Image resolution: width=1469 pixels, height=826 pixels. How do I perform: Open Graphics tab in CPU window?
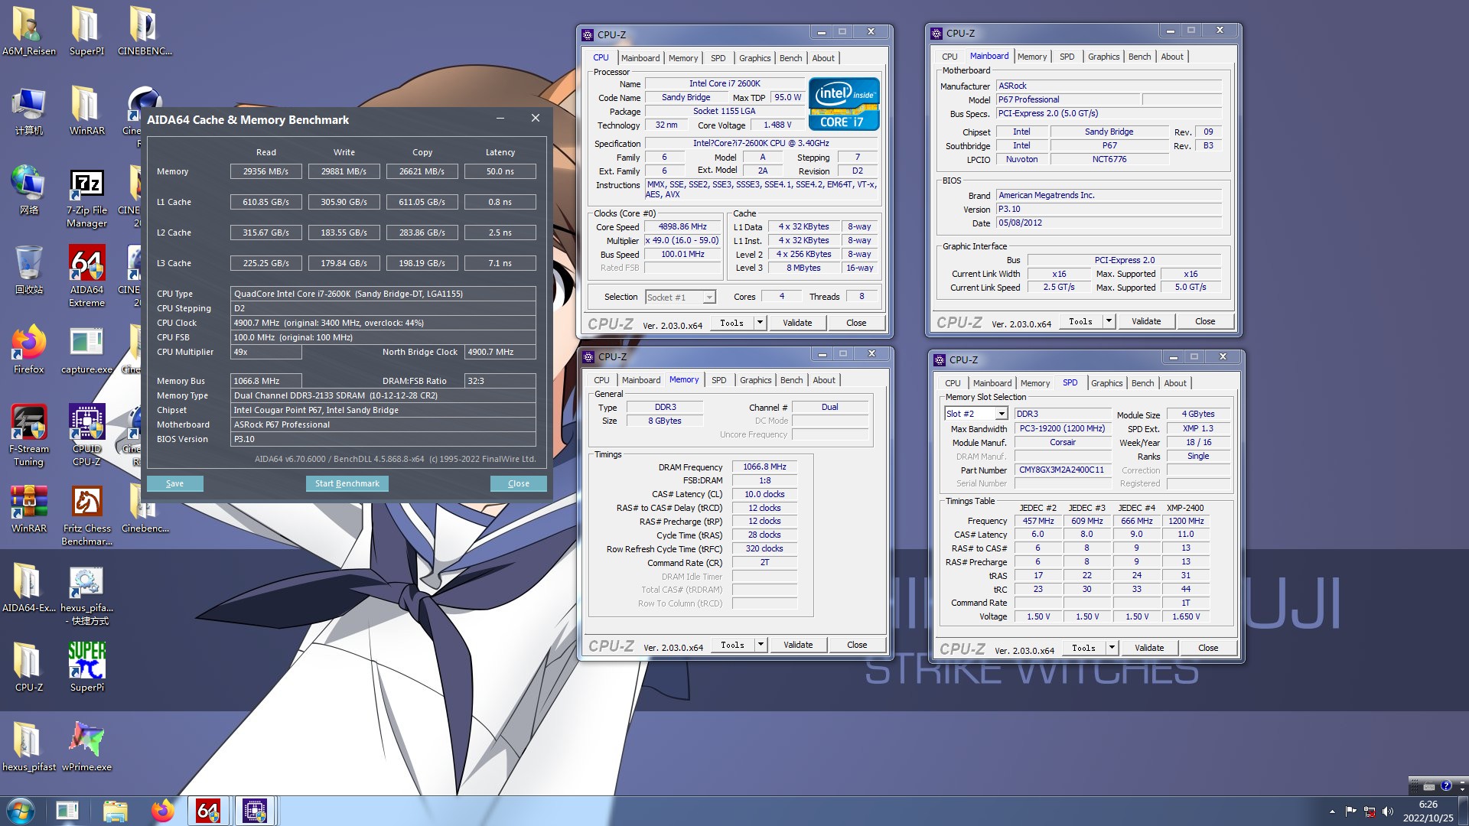754,58
